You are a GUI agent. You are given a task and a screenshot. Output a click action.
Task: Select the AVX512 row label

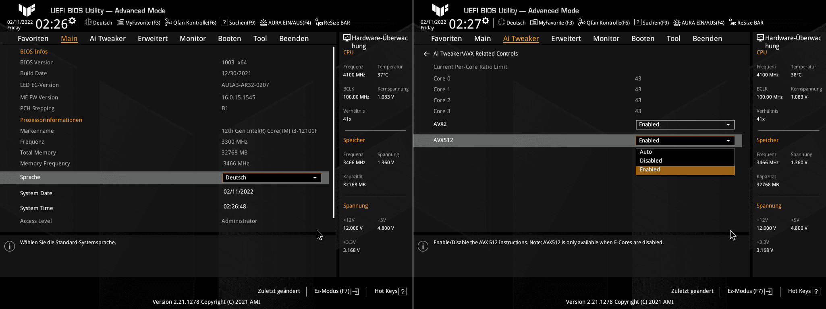[x=443, y=140]
